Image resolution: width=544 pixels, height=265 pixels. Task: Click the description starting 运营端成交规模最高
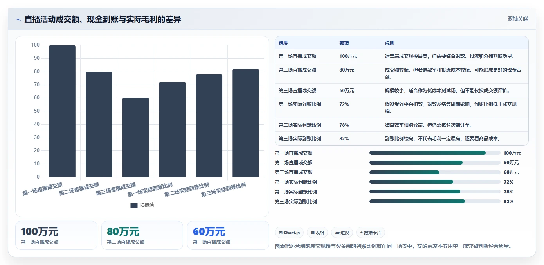[x=450, y=56]
